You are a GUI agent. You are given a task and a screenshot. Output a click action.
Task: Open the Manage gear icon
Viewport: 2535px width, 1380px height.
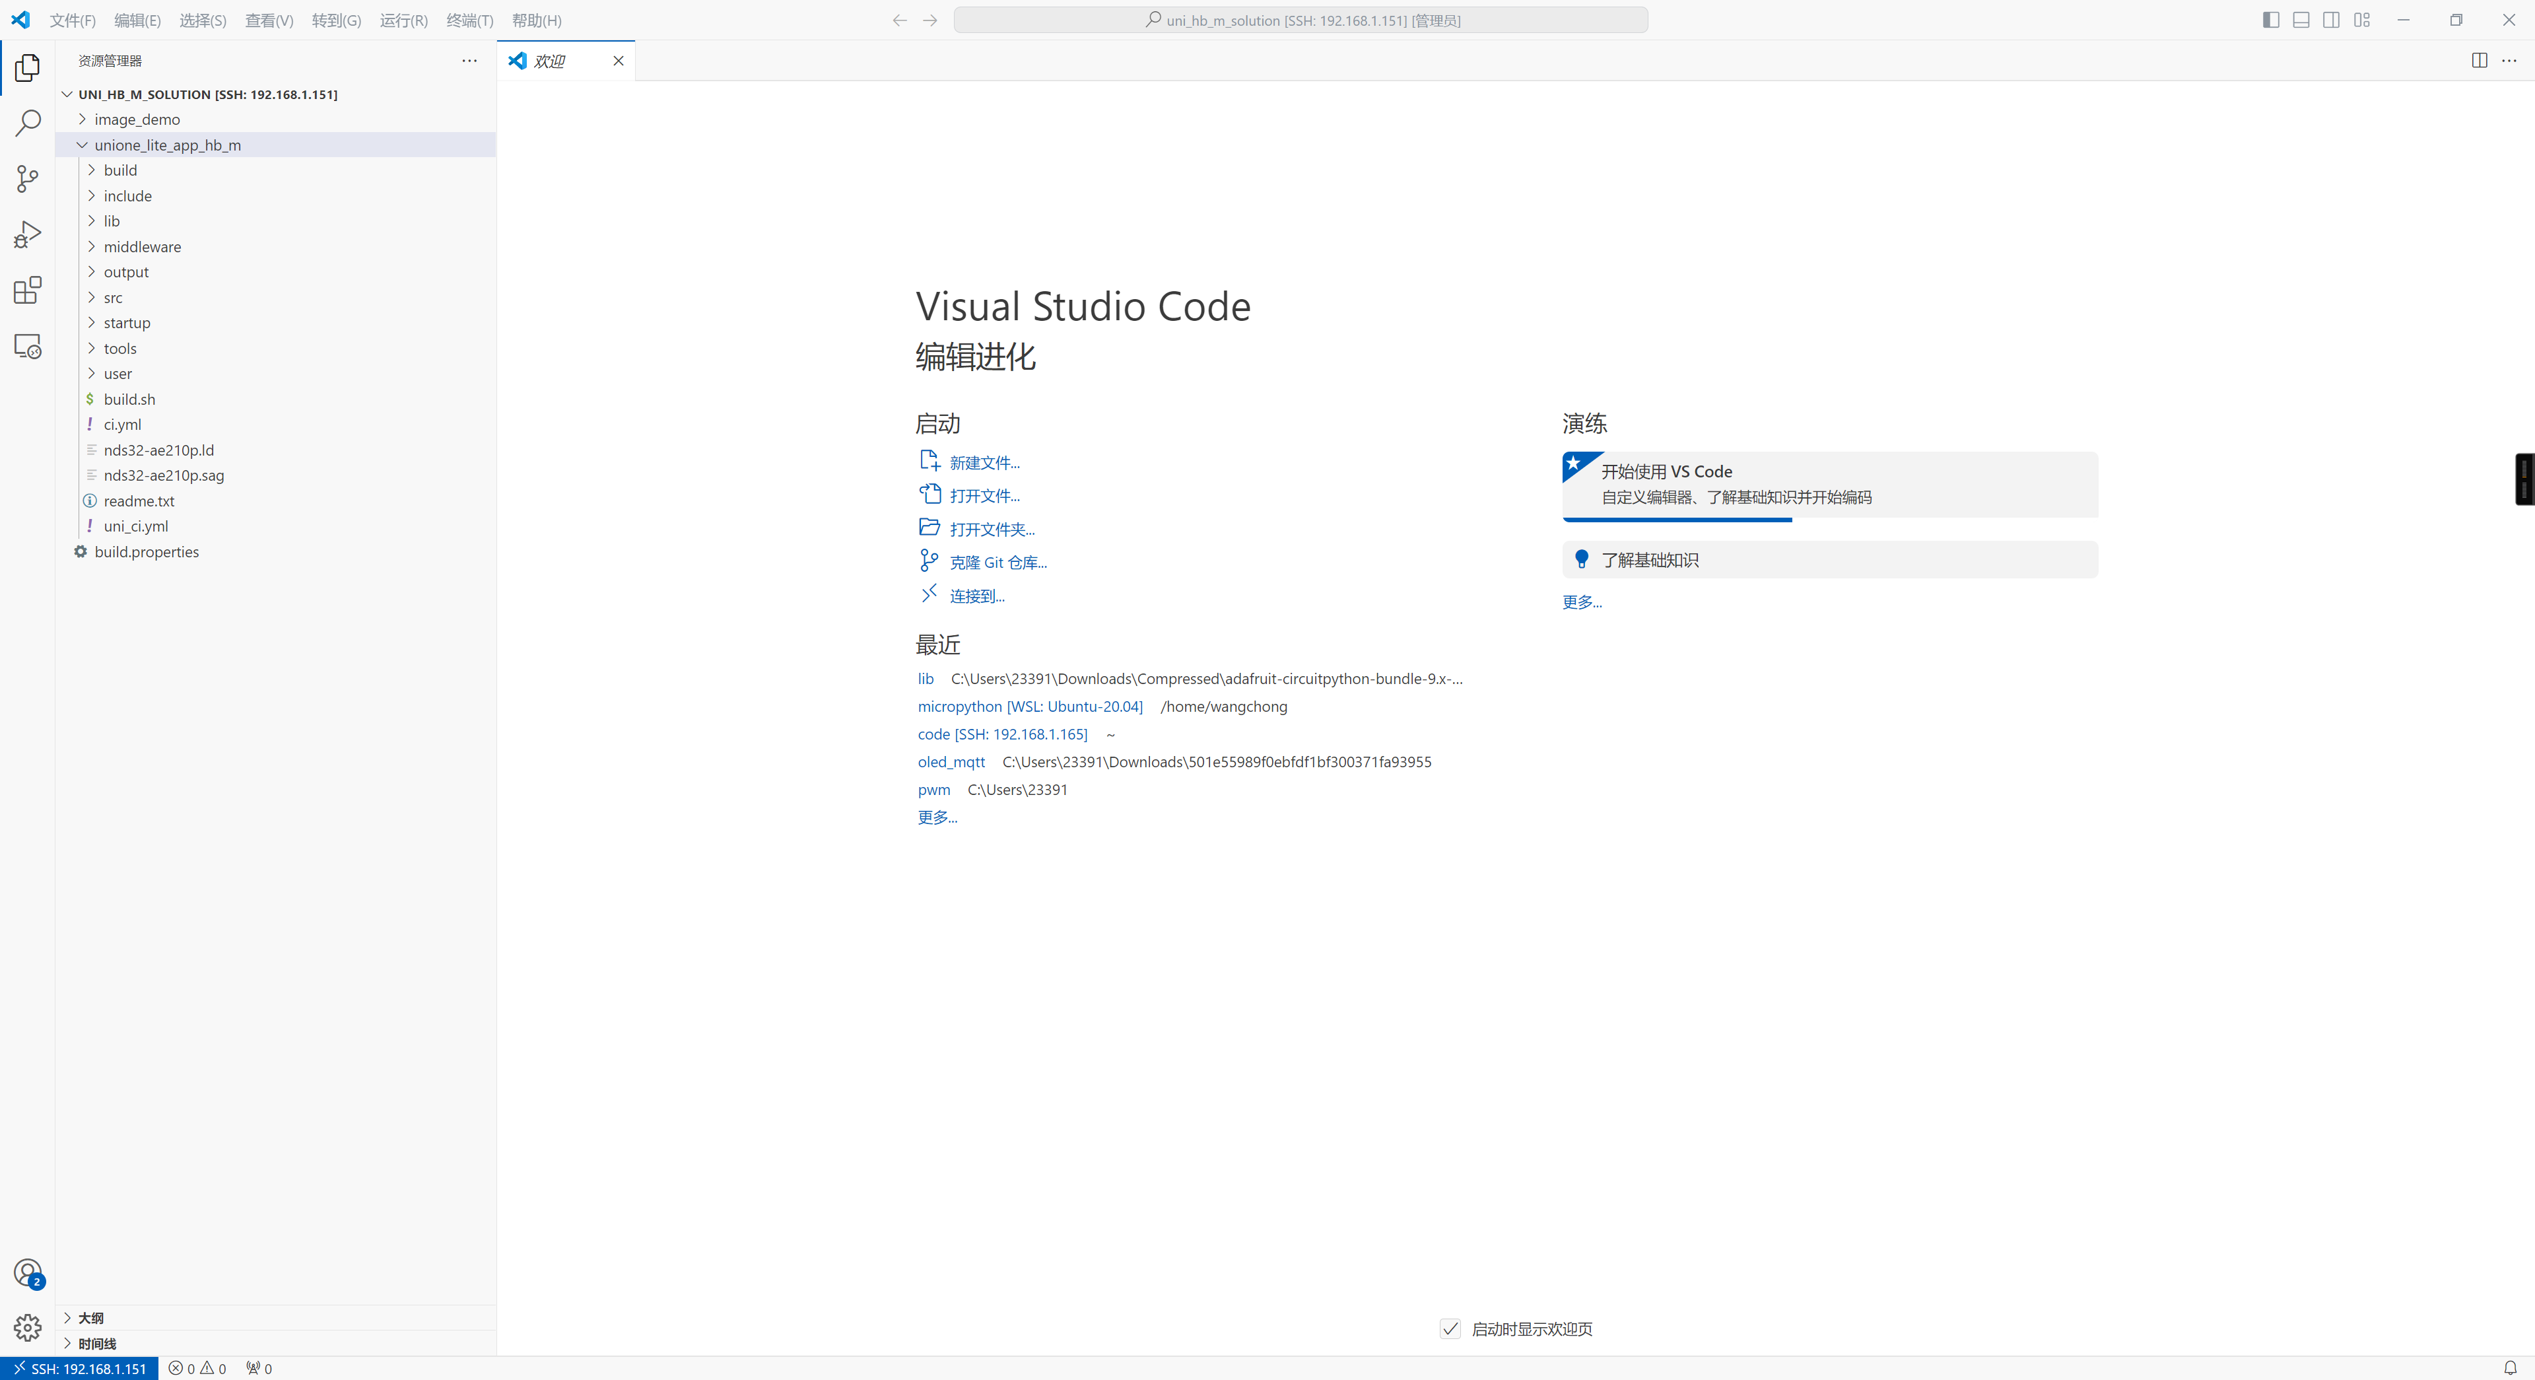28,1328
